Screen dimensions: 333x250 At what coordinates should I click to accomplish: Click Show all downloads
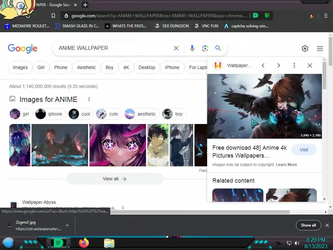coord(308,225)
